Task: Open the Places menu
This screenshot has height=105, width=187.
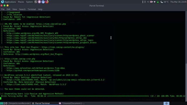Action: pyautogui.click(x=21, y=2)
